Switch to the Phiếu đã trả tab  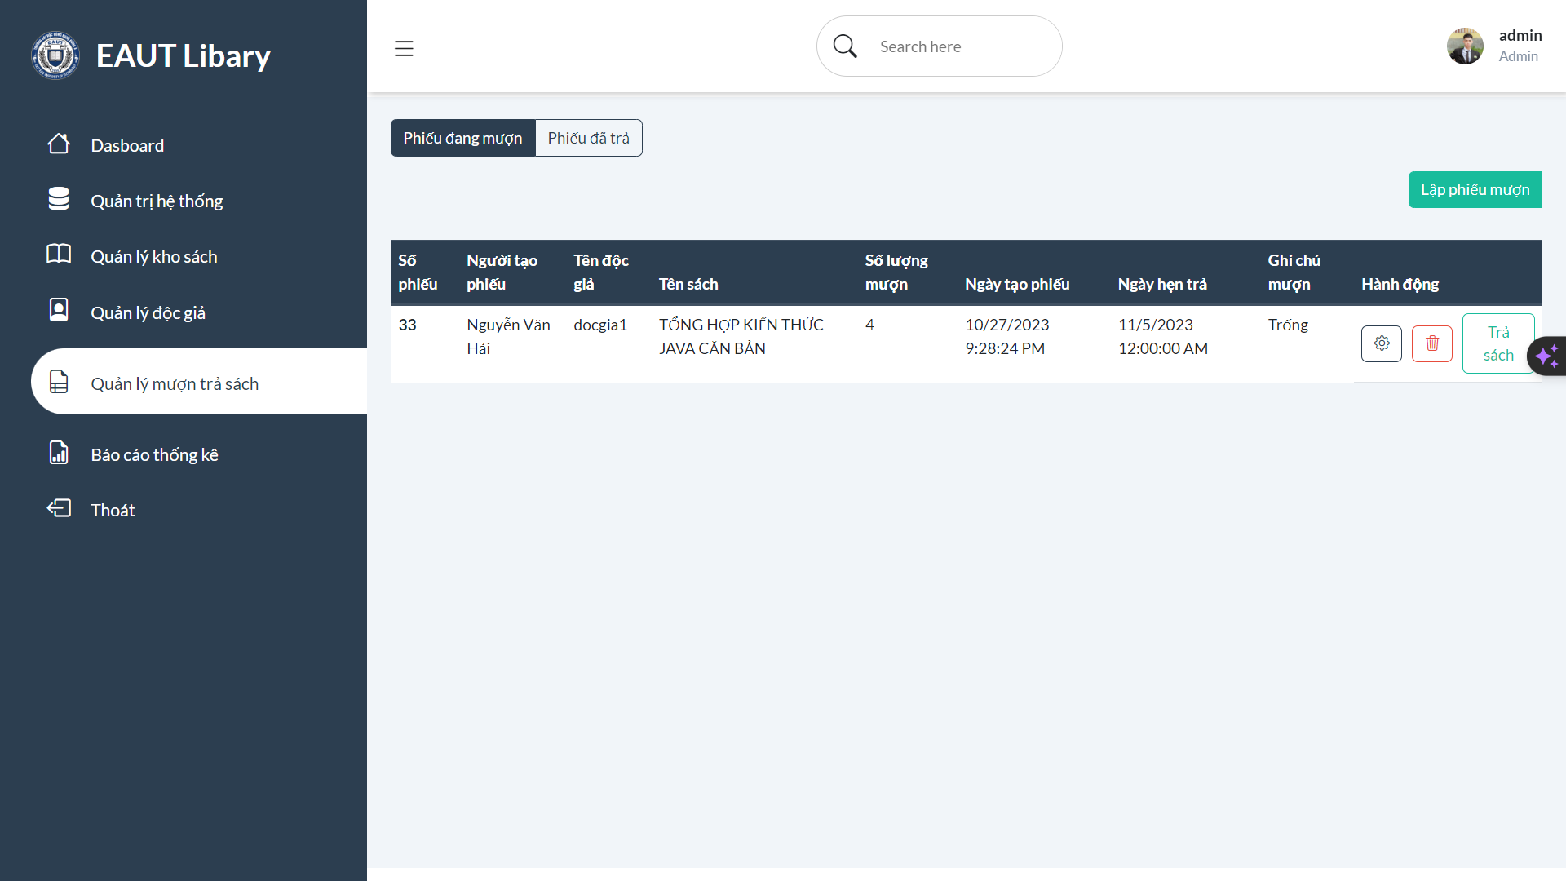[589, 138]
